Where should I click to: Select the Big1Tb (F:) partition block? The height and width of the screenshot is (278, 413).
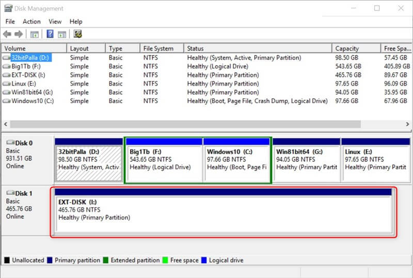(x=163, y=160)
